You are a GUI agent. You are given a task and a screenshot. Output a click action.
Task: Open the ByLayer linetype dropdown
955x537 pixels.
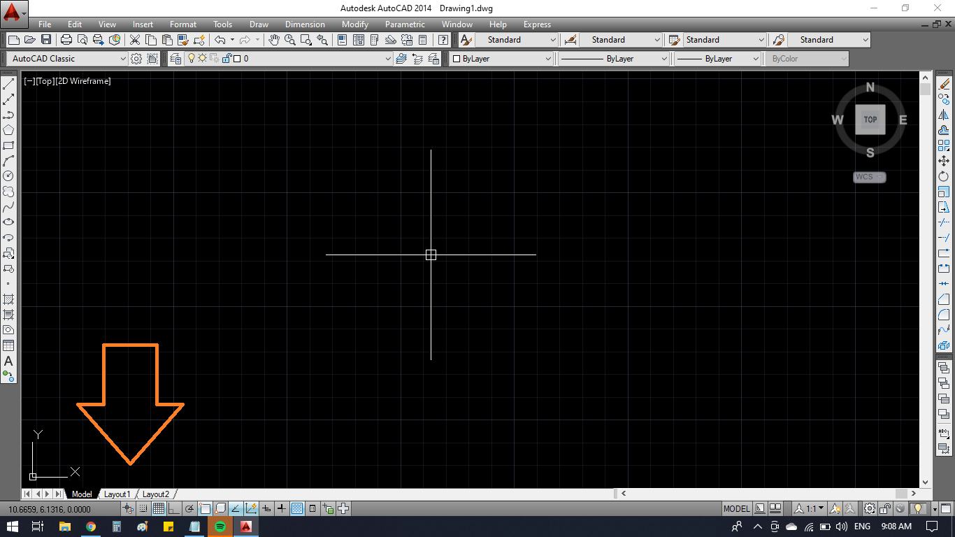pyautogui.click(x=615, y=59)
